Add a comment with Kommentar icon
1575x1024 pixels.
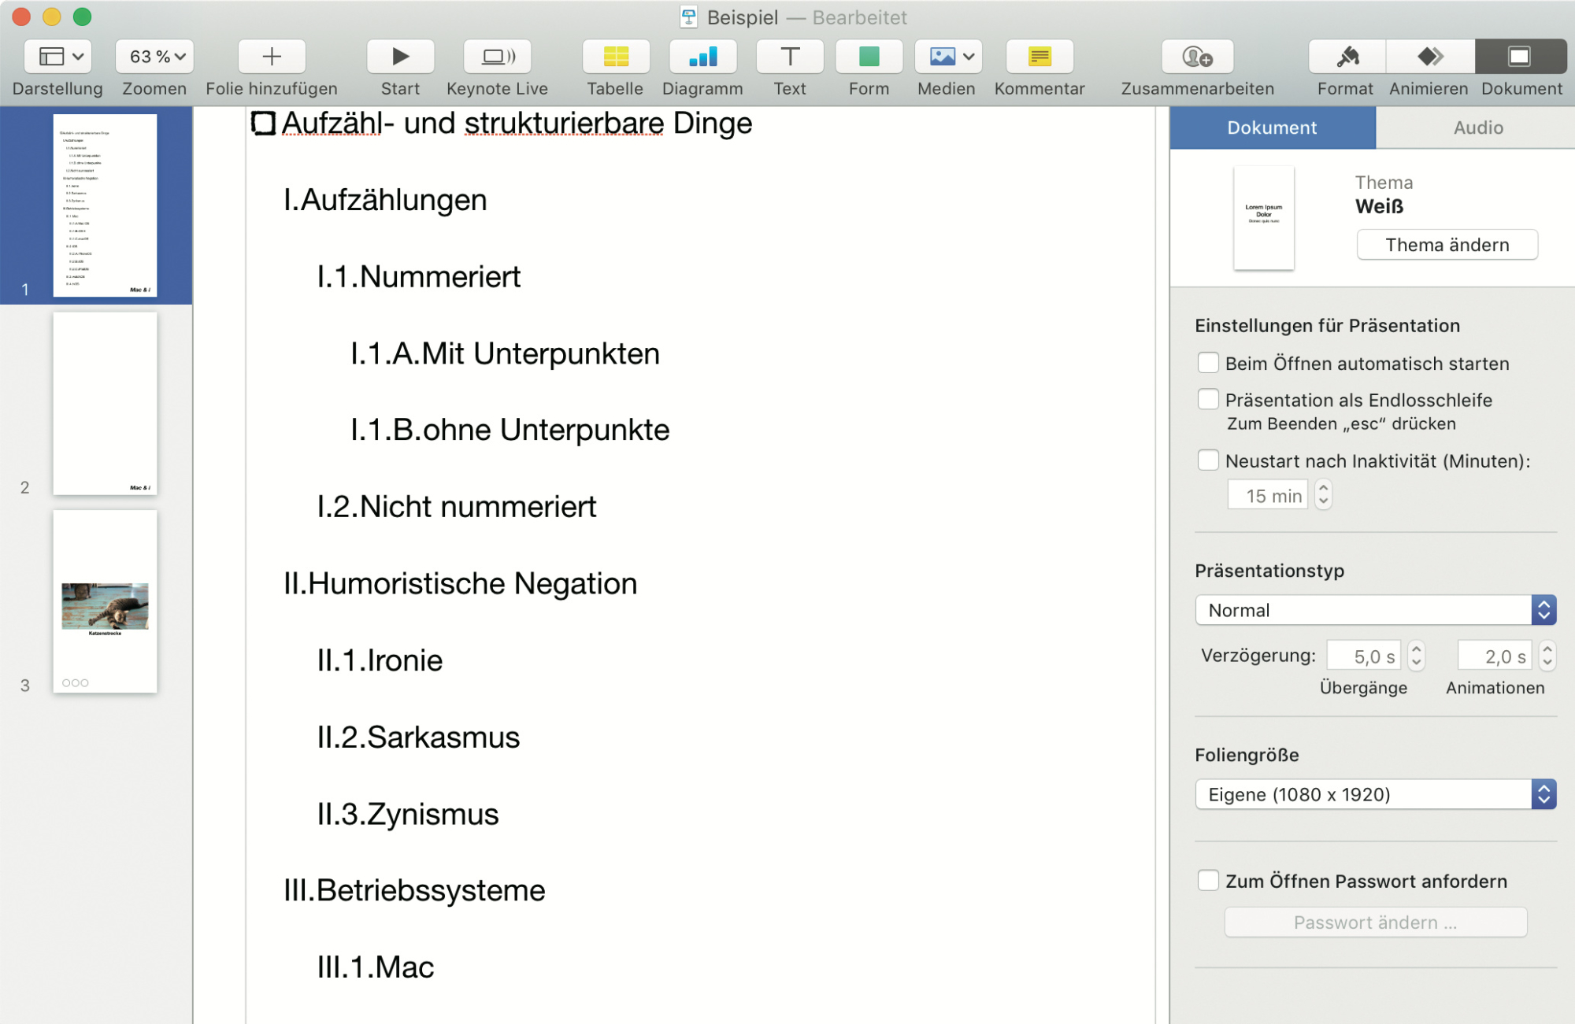click(x=1039, y=57)
